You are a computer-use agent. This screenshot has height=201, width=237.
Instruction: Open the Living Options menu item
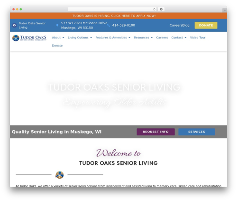point(78,38)
